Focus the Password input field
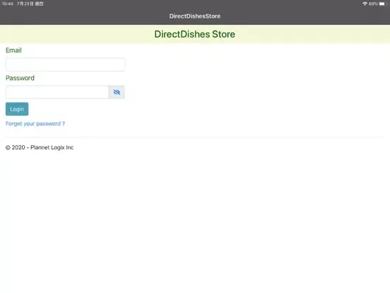 [x=57, y=92]
